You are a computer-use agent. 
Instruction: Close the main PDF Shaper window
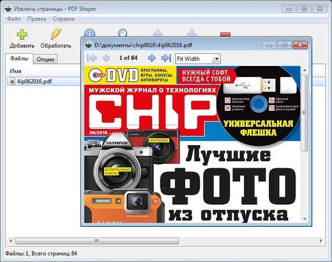click(x=320, y=9)
